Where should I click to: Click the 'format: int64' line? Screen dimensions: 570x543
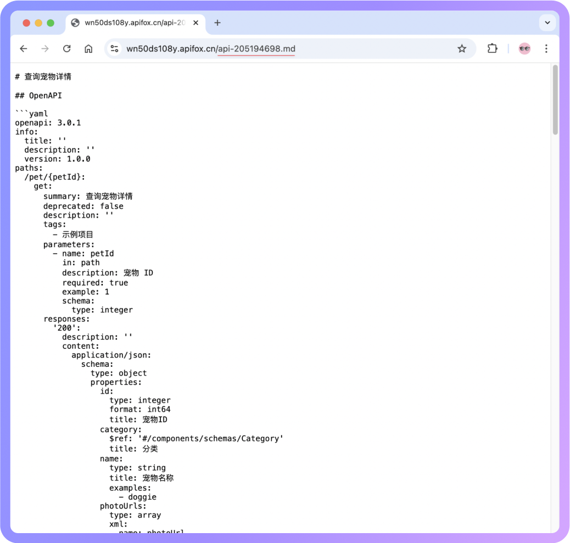click(x=140, y=409)
